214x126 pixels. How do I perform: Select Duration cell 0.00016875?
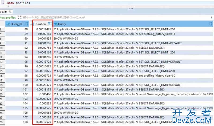point(41,71)
